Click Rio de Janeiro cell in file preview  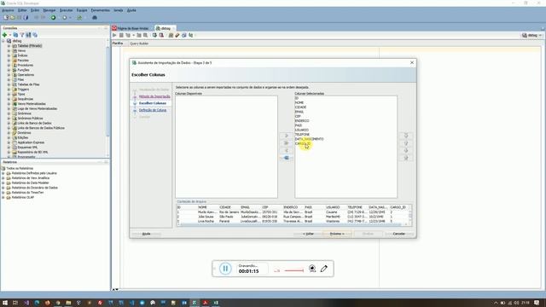(229, 212)
